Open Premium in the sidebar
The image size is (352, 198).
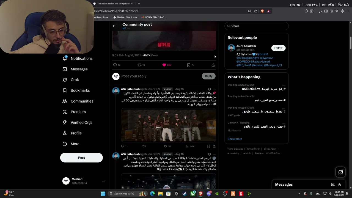pos(74,112)
